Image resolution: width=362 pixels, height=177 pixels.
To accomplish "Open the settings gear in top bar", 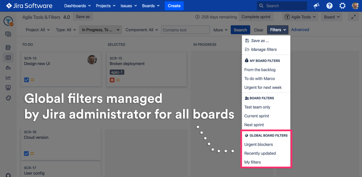I will pyautogui.click(x=342, y=6).
